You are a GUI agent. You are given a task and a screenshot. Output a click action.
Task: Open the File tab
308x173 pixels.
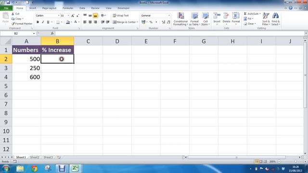pyautogui.click(x=6, y=8)
